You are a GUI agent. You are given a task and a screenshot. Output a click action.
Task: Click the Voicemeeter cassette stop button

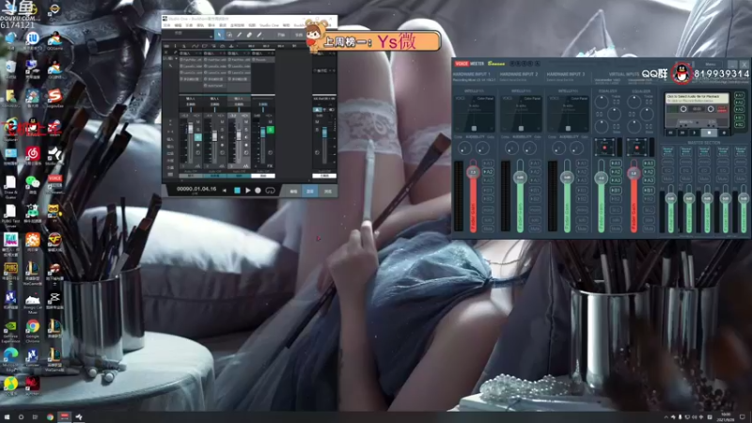709,133
